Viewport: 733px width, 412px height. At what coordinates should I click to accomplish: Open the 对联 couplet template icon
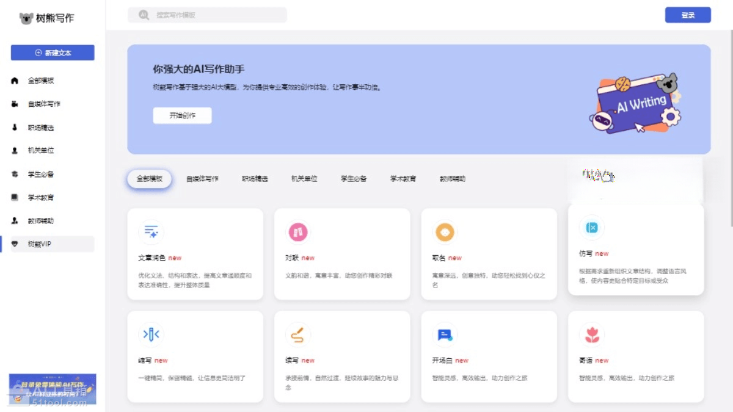(x=298, y=232)
